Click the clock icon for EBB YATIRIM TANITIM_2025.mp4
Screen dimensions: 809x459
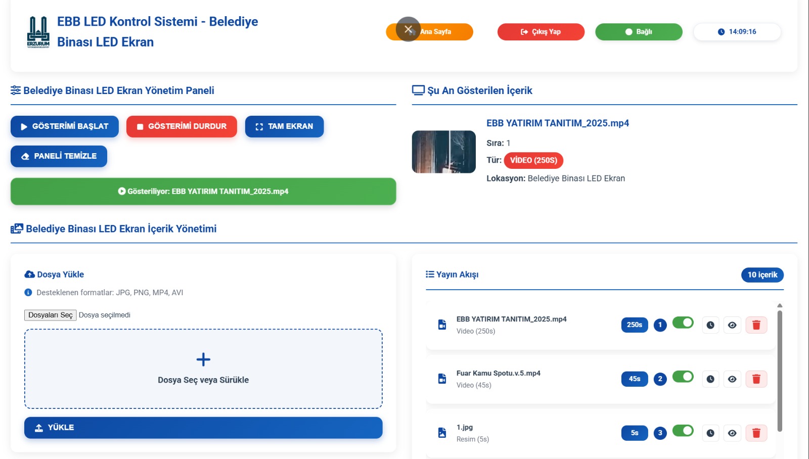pyautogui.click(x=710, y=325)
